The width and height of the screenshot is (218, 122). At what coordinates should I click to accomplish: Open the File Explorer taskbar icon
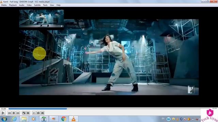[24, 119]
